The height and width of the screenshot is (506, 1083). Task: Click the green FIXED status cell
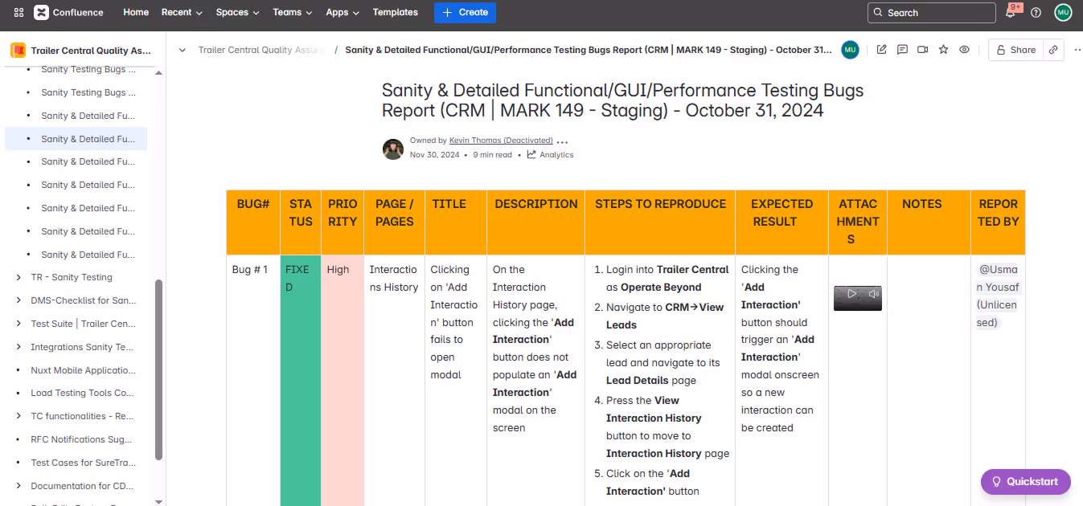point(301,381)
